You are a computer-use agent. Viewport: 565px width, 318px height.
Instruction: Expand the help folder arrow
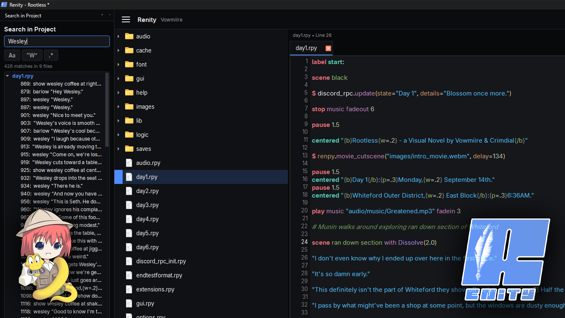[118, 92]
